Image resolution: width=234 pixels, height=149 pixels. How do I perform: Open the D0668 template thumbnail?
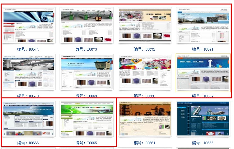pos(145,73)
